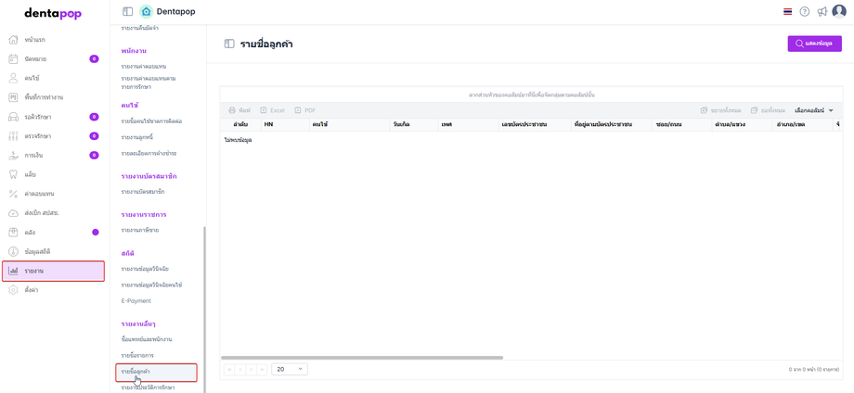Screen dimensions: 854x393
Task: Click the รอคิวรักษา queue icon
Action: 14,117
